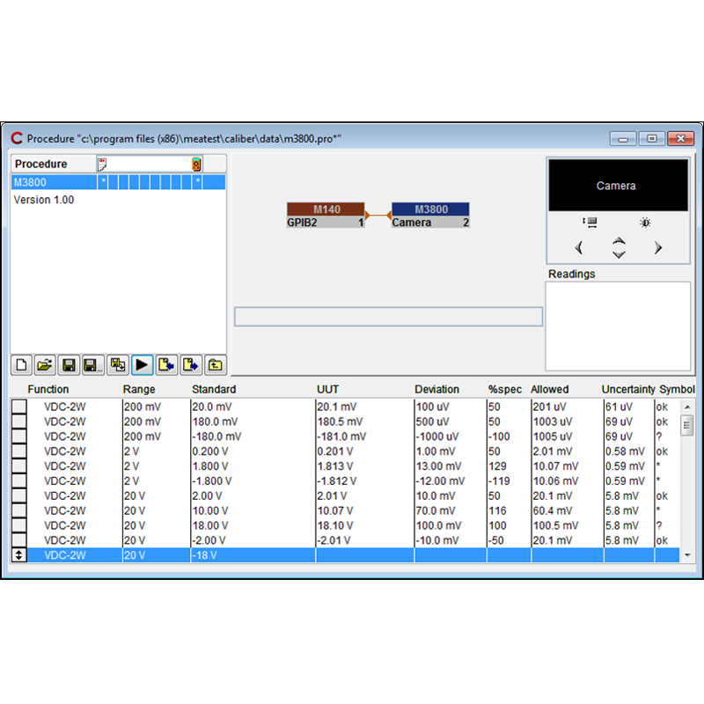Screen dimensions: 704x704
Task: Click the camera right arrow
Action: pos(657,247)
